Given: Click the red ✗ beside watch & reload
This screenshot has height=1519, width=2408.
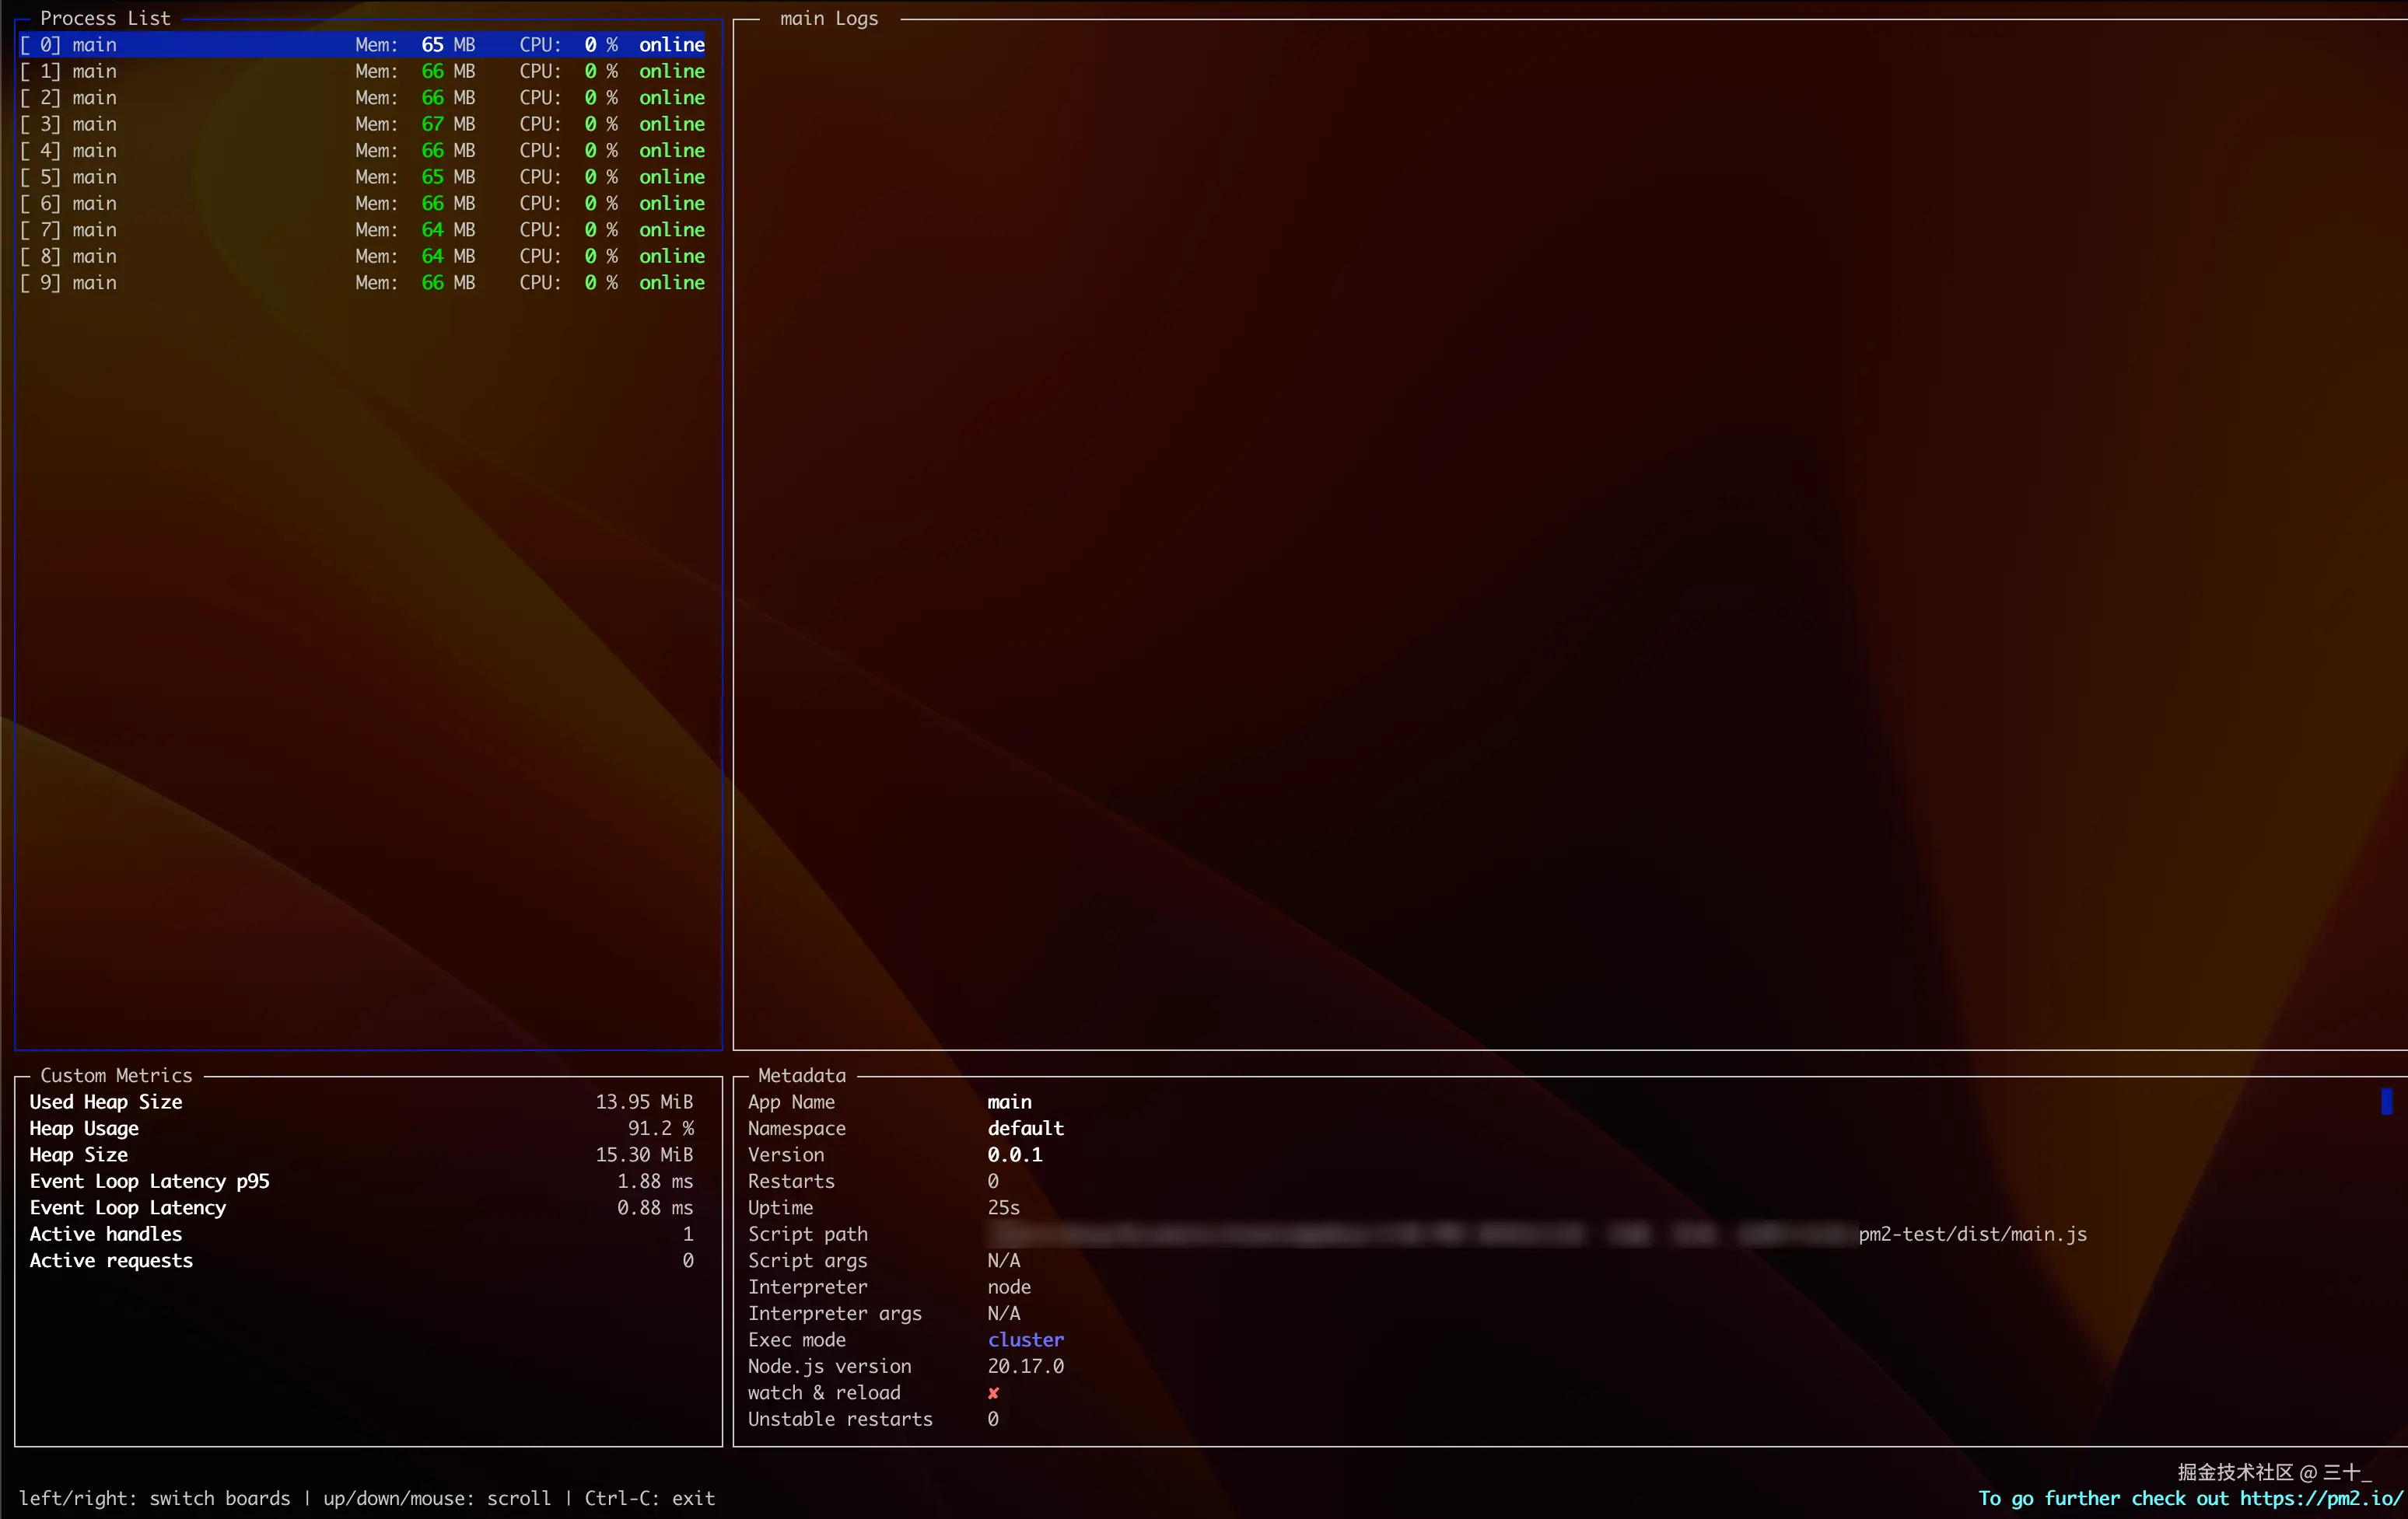Looking at the screenshot, I should click(x=993, y=1393).
